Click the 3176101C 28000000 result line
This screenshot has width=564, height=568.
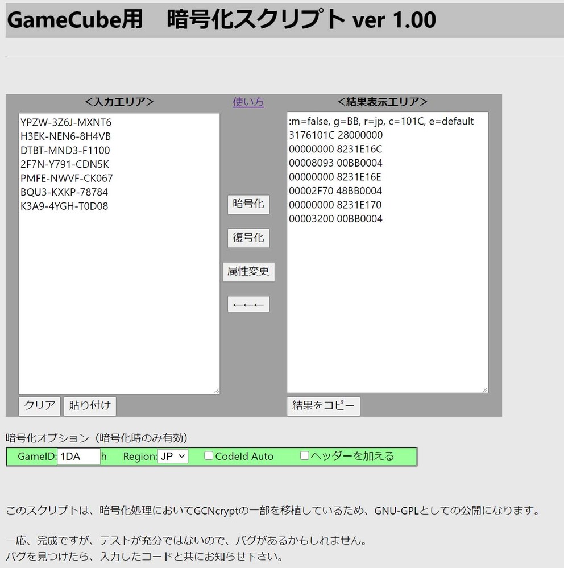[x=335, y=135]
